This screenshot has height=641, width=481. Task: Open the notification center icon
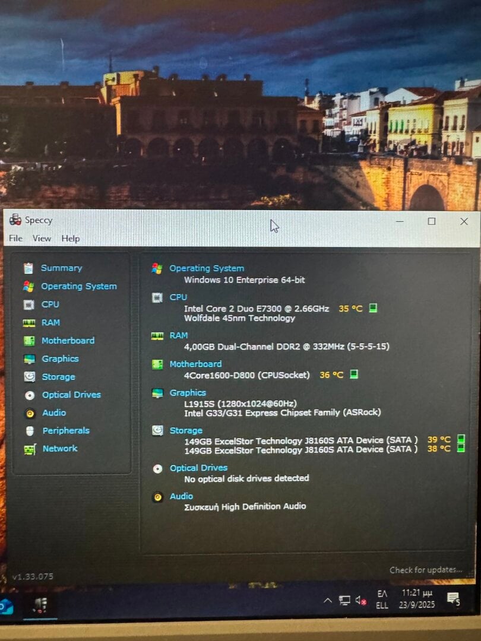coord(454,599)
